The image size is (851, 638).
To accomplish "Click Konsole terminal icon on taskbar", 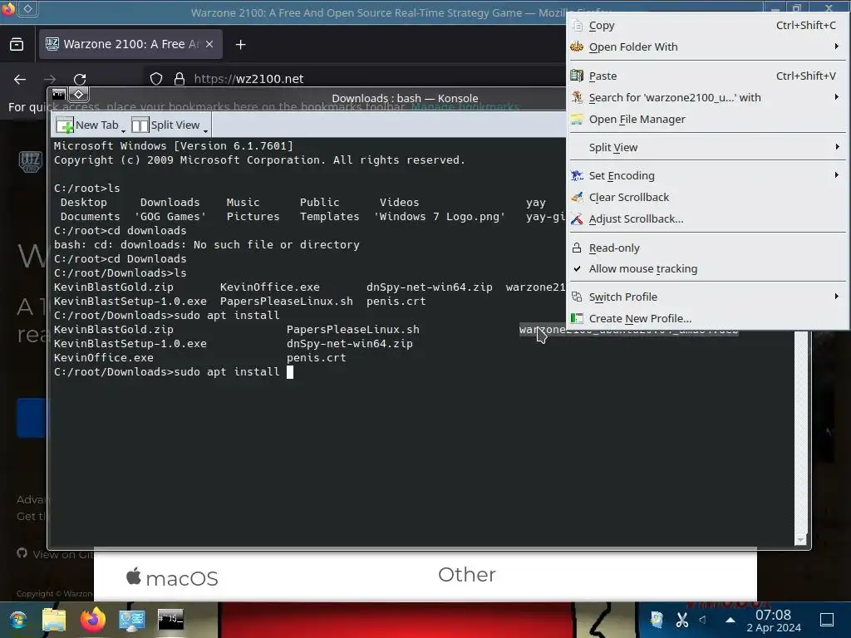I will pyautogui.click(x=170, y=620).
